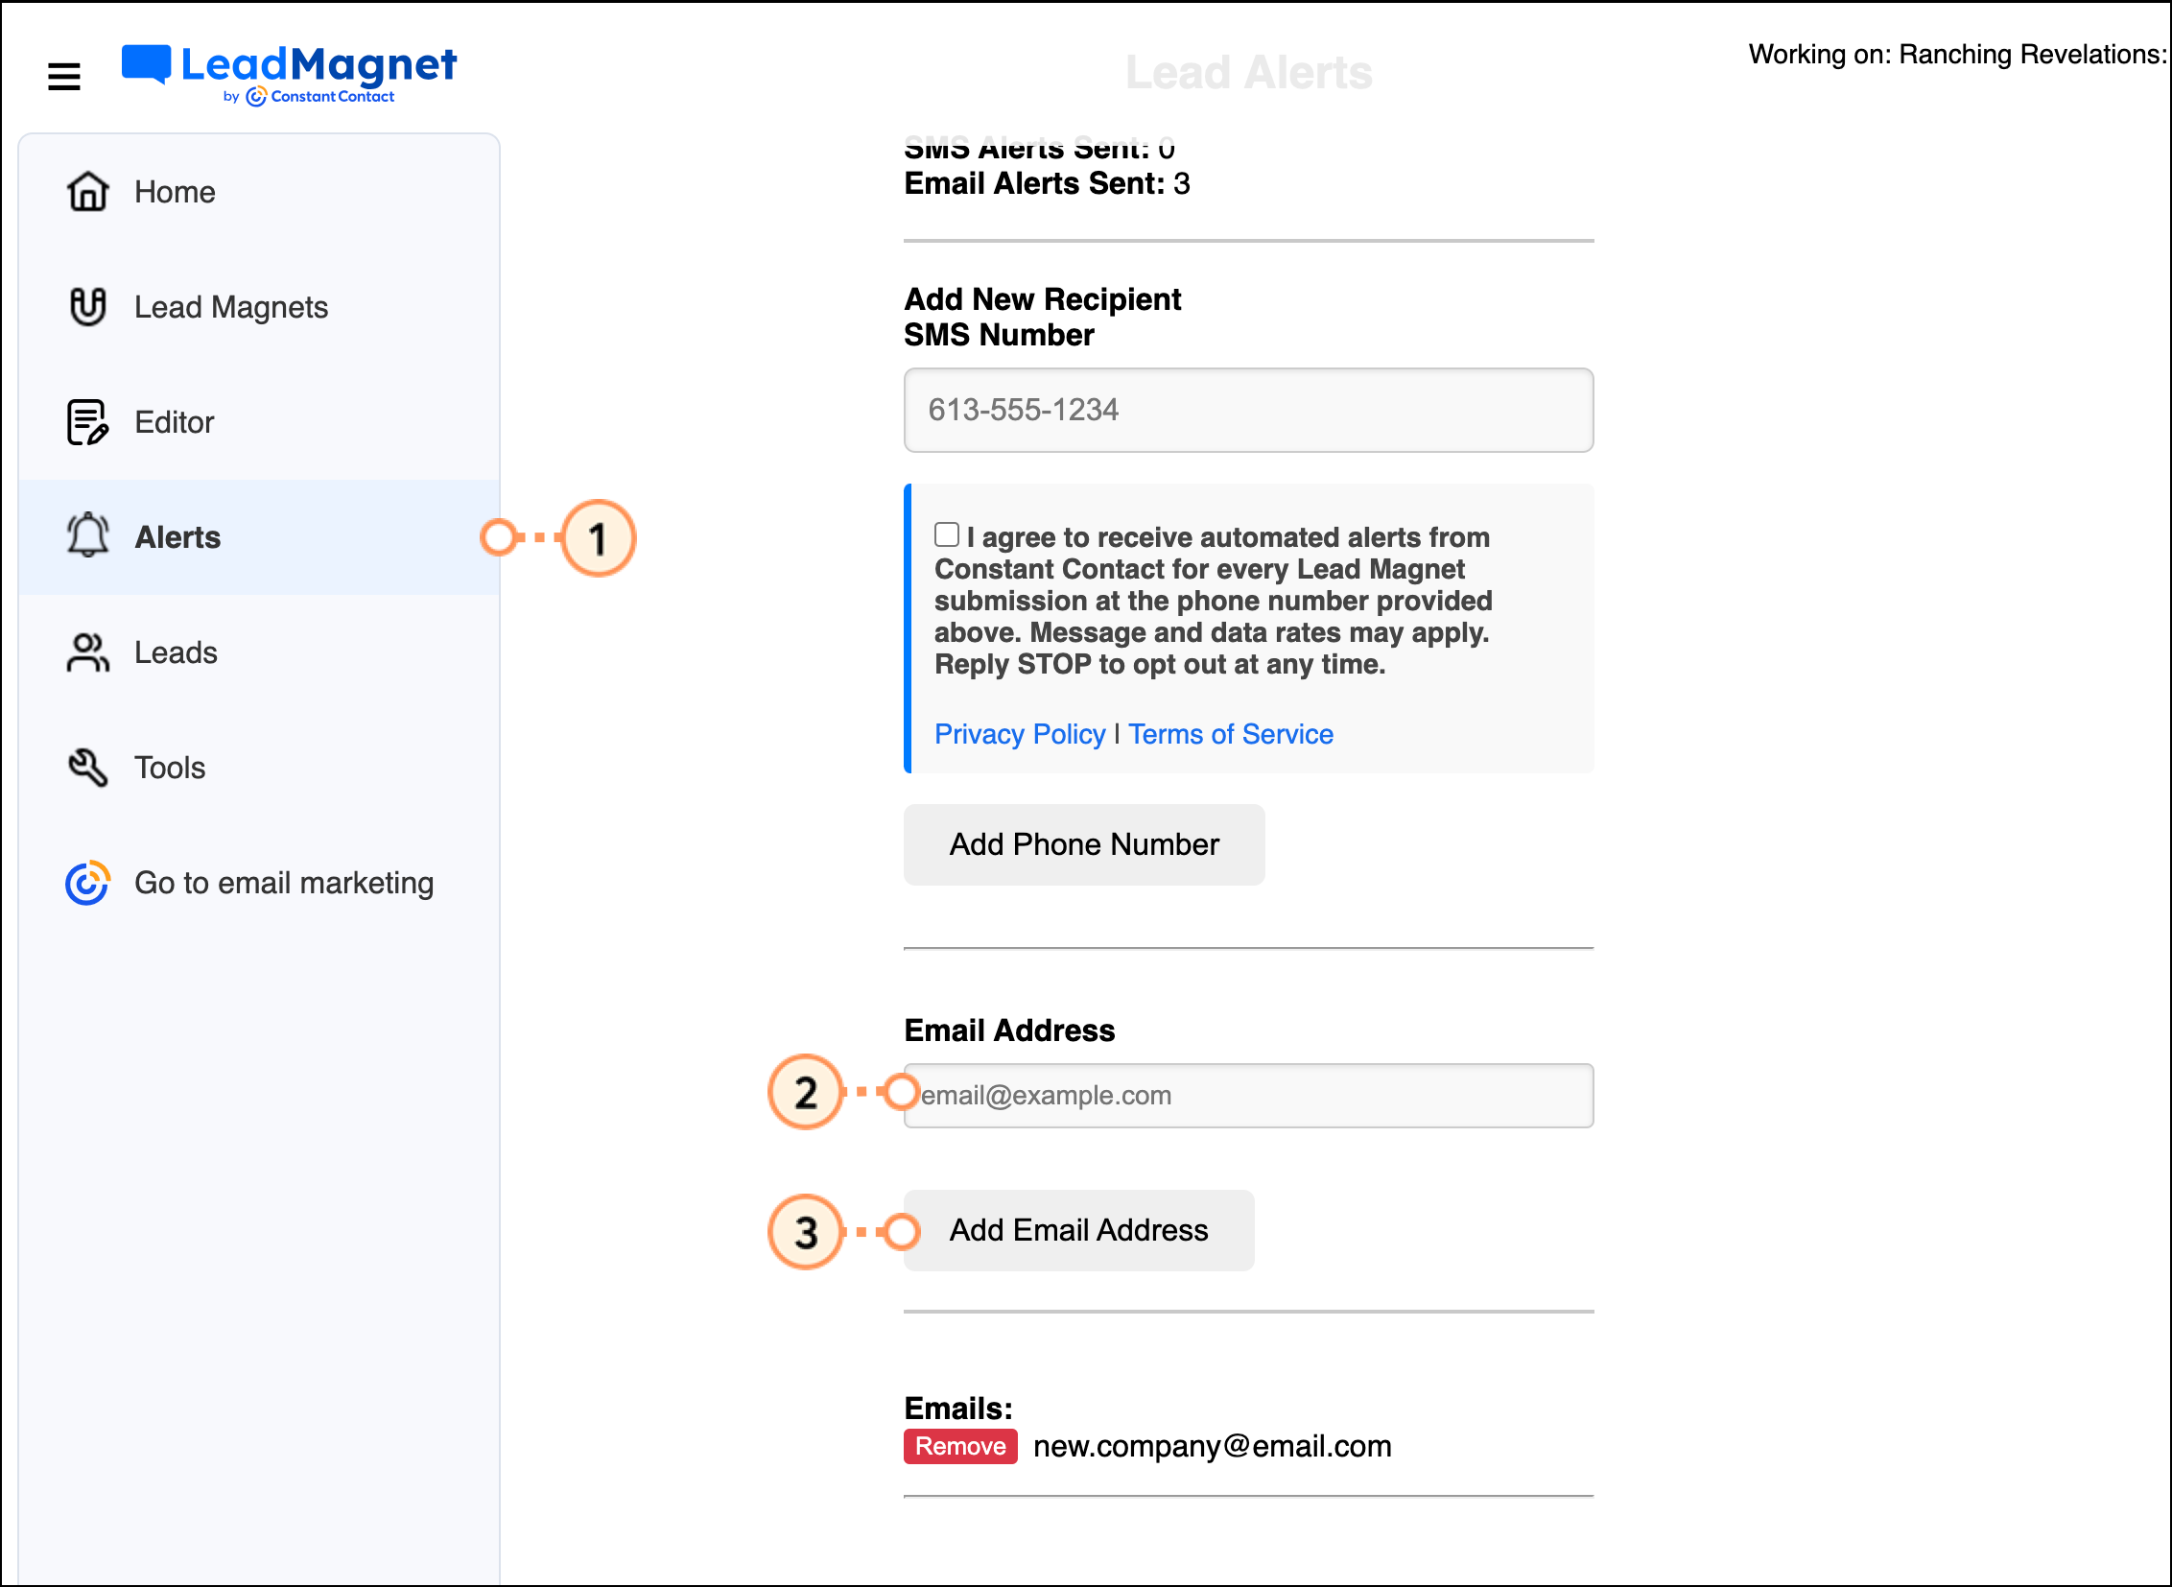Click the Tools wrench icon

pyautogui.click(x=87, y=768)
